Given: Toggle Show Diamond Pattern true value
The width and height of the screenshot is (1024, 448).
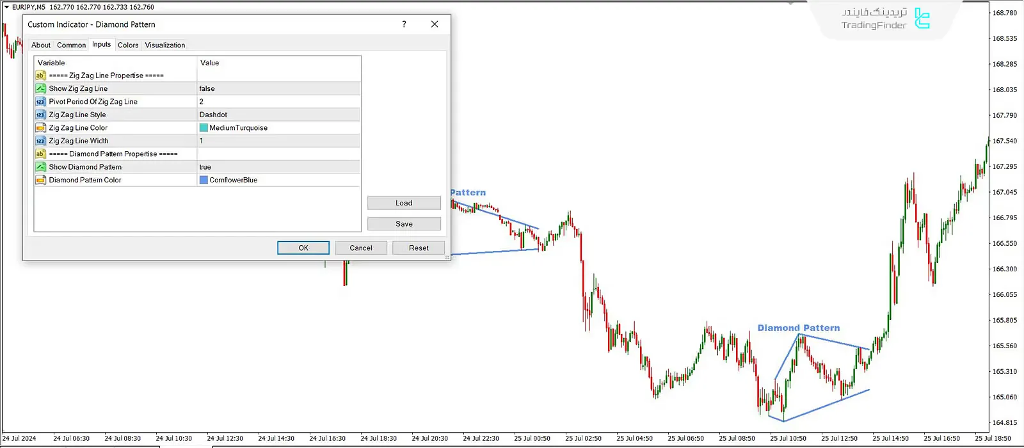Looking at the screenshot, I should [278, 167].
